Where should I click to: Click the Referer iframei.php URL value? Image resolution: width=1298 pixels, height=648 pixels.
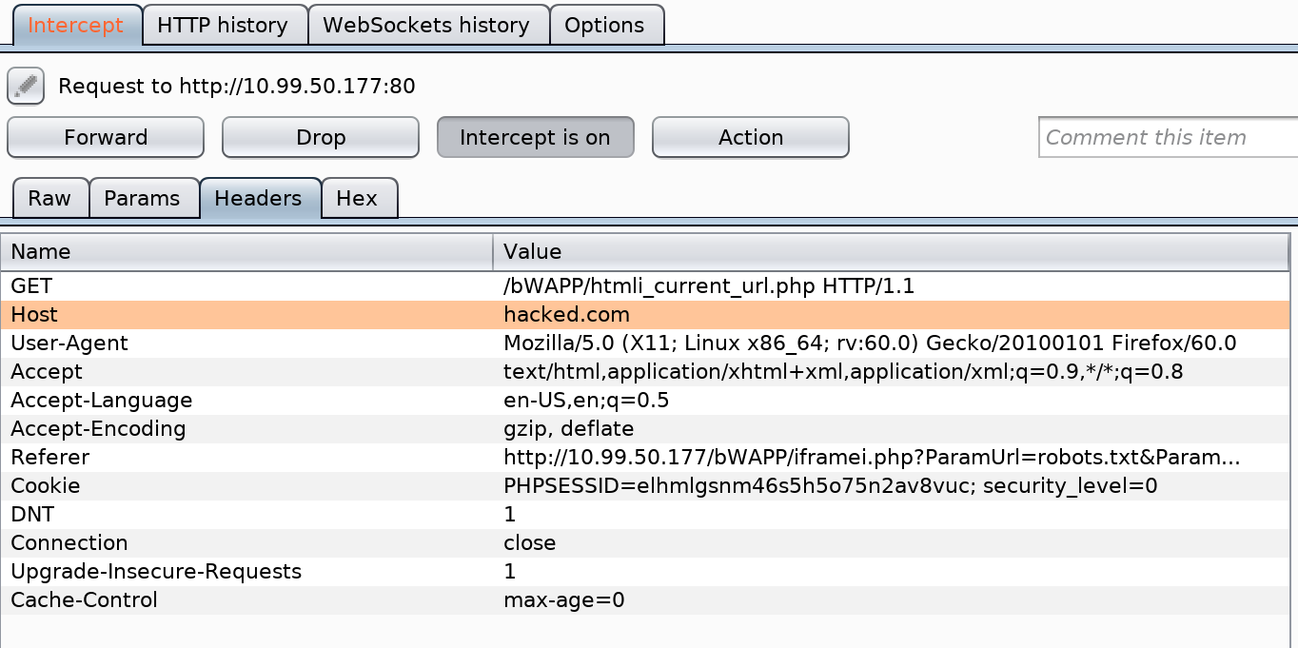tap(892, 457)
